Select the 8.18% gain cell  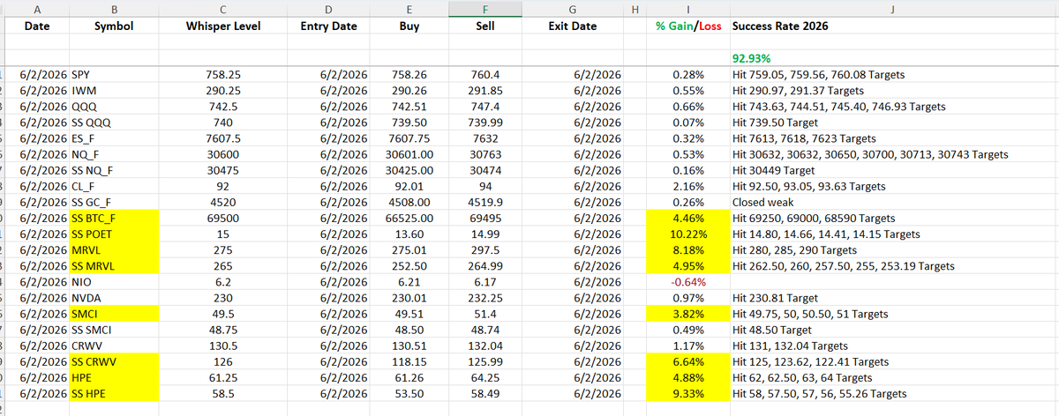(687, 249)
